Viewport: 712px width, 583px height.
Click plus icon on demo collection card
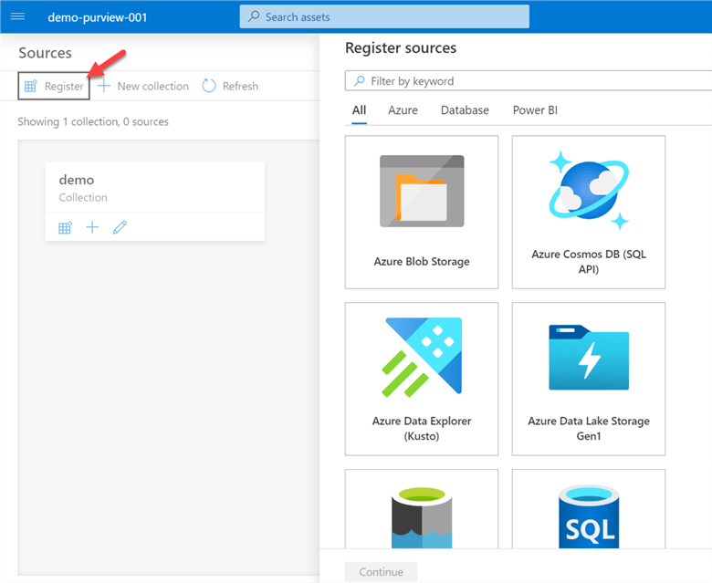(92, 227)
